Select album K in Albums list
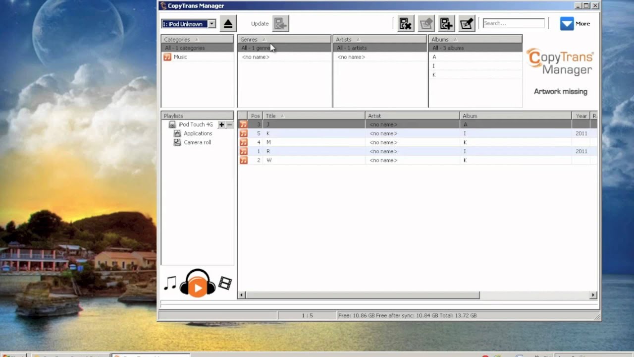This screenshot has height=357, width=634. [x=475, y=75]
